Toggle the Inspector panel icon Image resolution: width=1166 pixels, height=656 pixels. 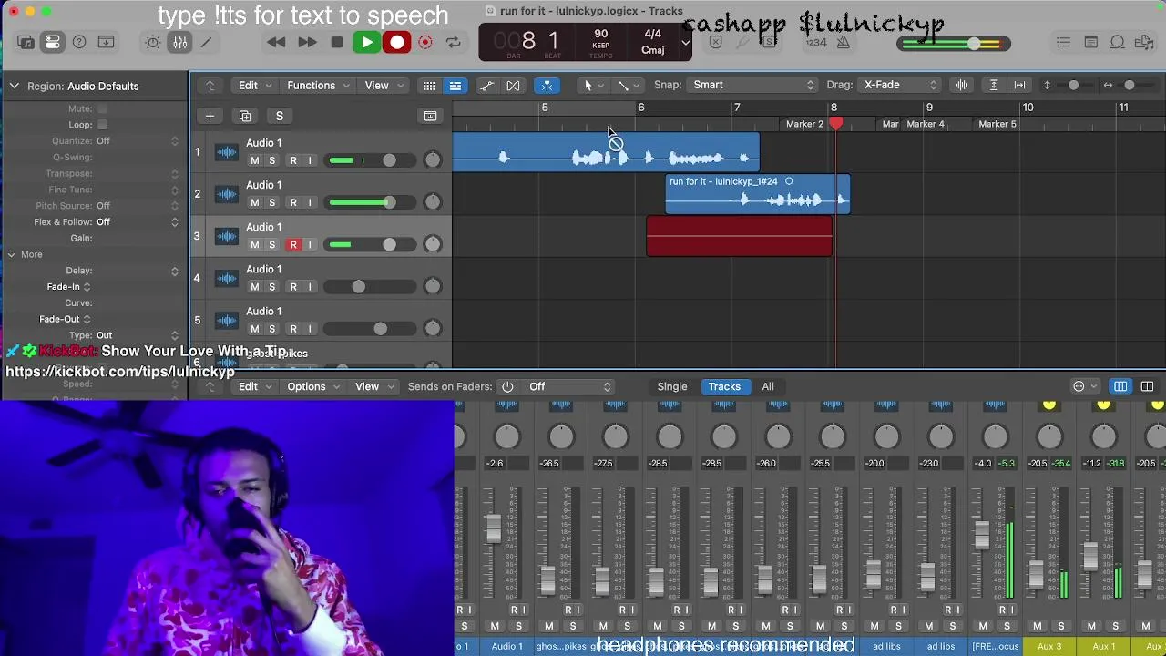coord(53,42)
